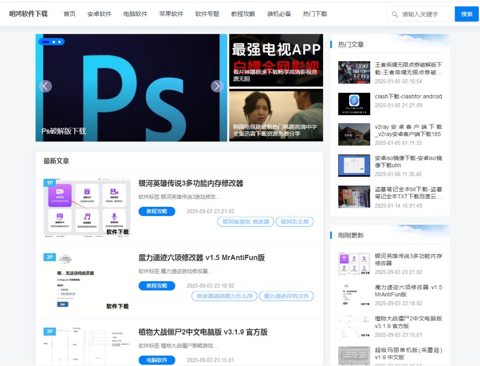
Task: Click the 盗墓笔记 bookshelf thumbnail
Action: [x=354, y=197]
